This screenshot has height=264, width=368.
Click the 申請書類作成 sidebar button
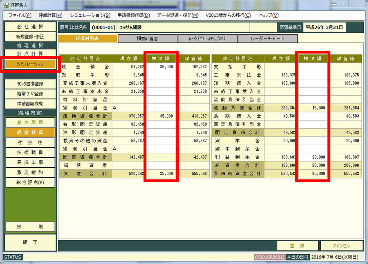click(x=30, y=104)
